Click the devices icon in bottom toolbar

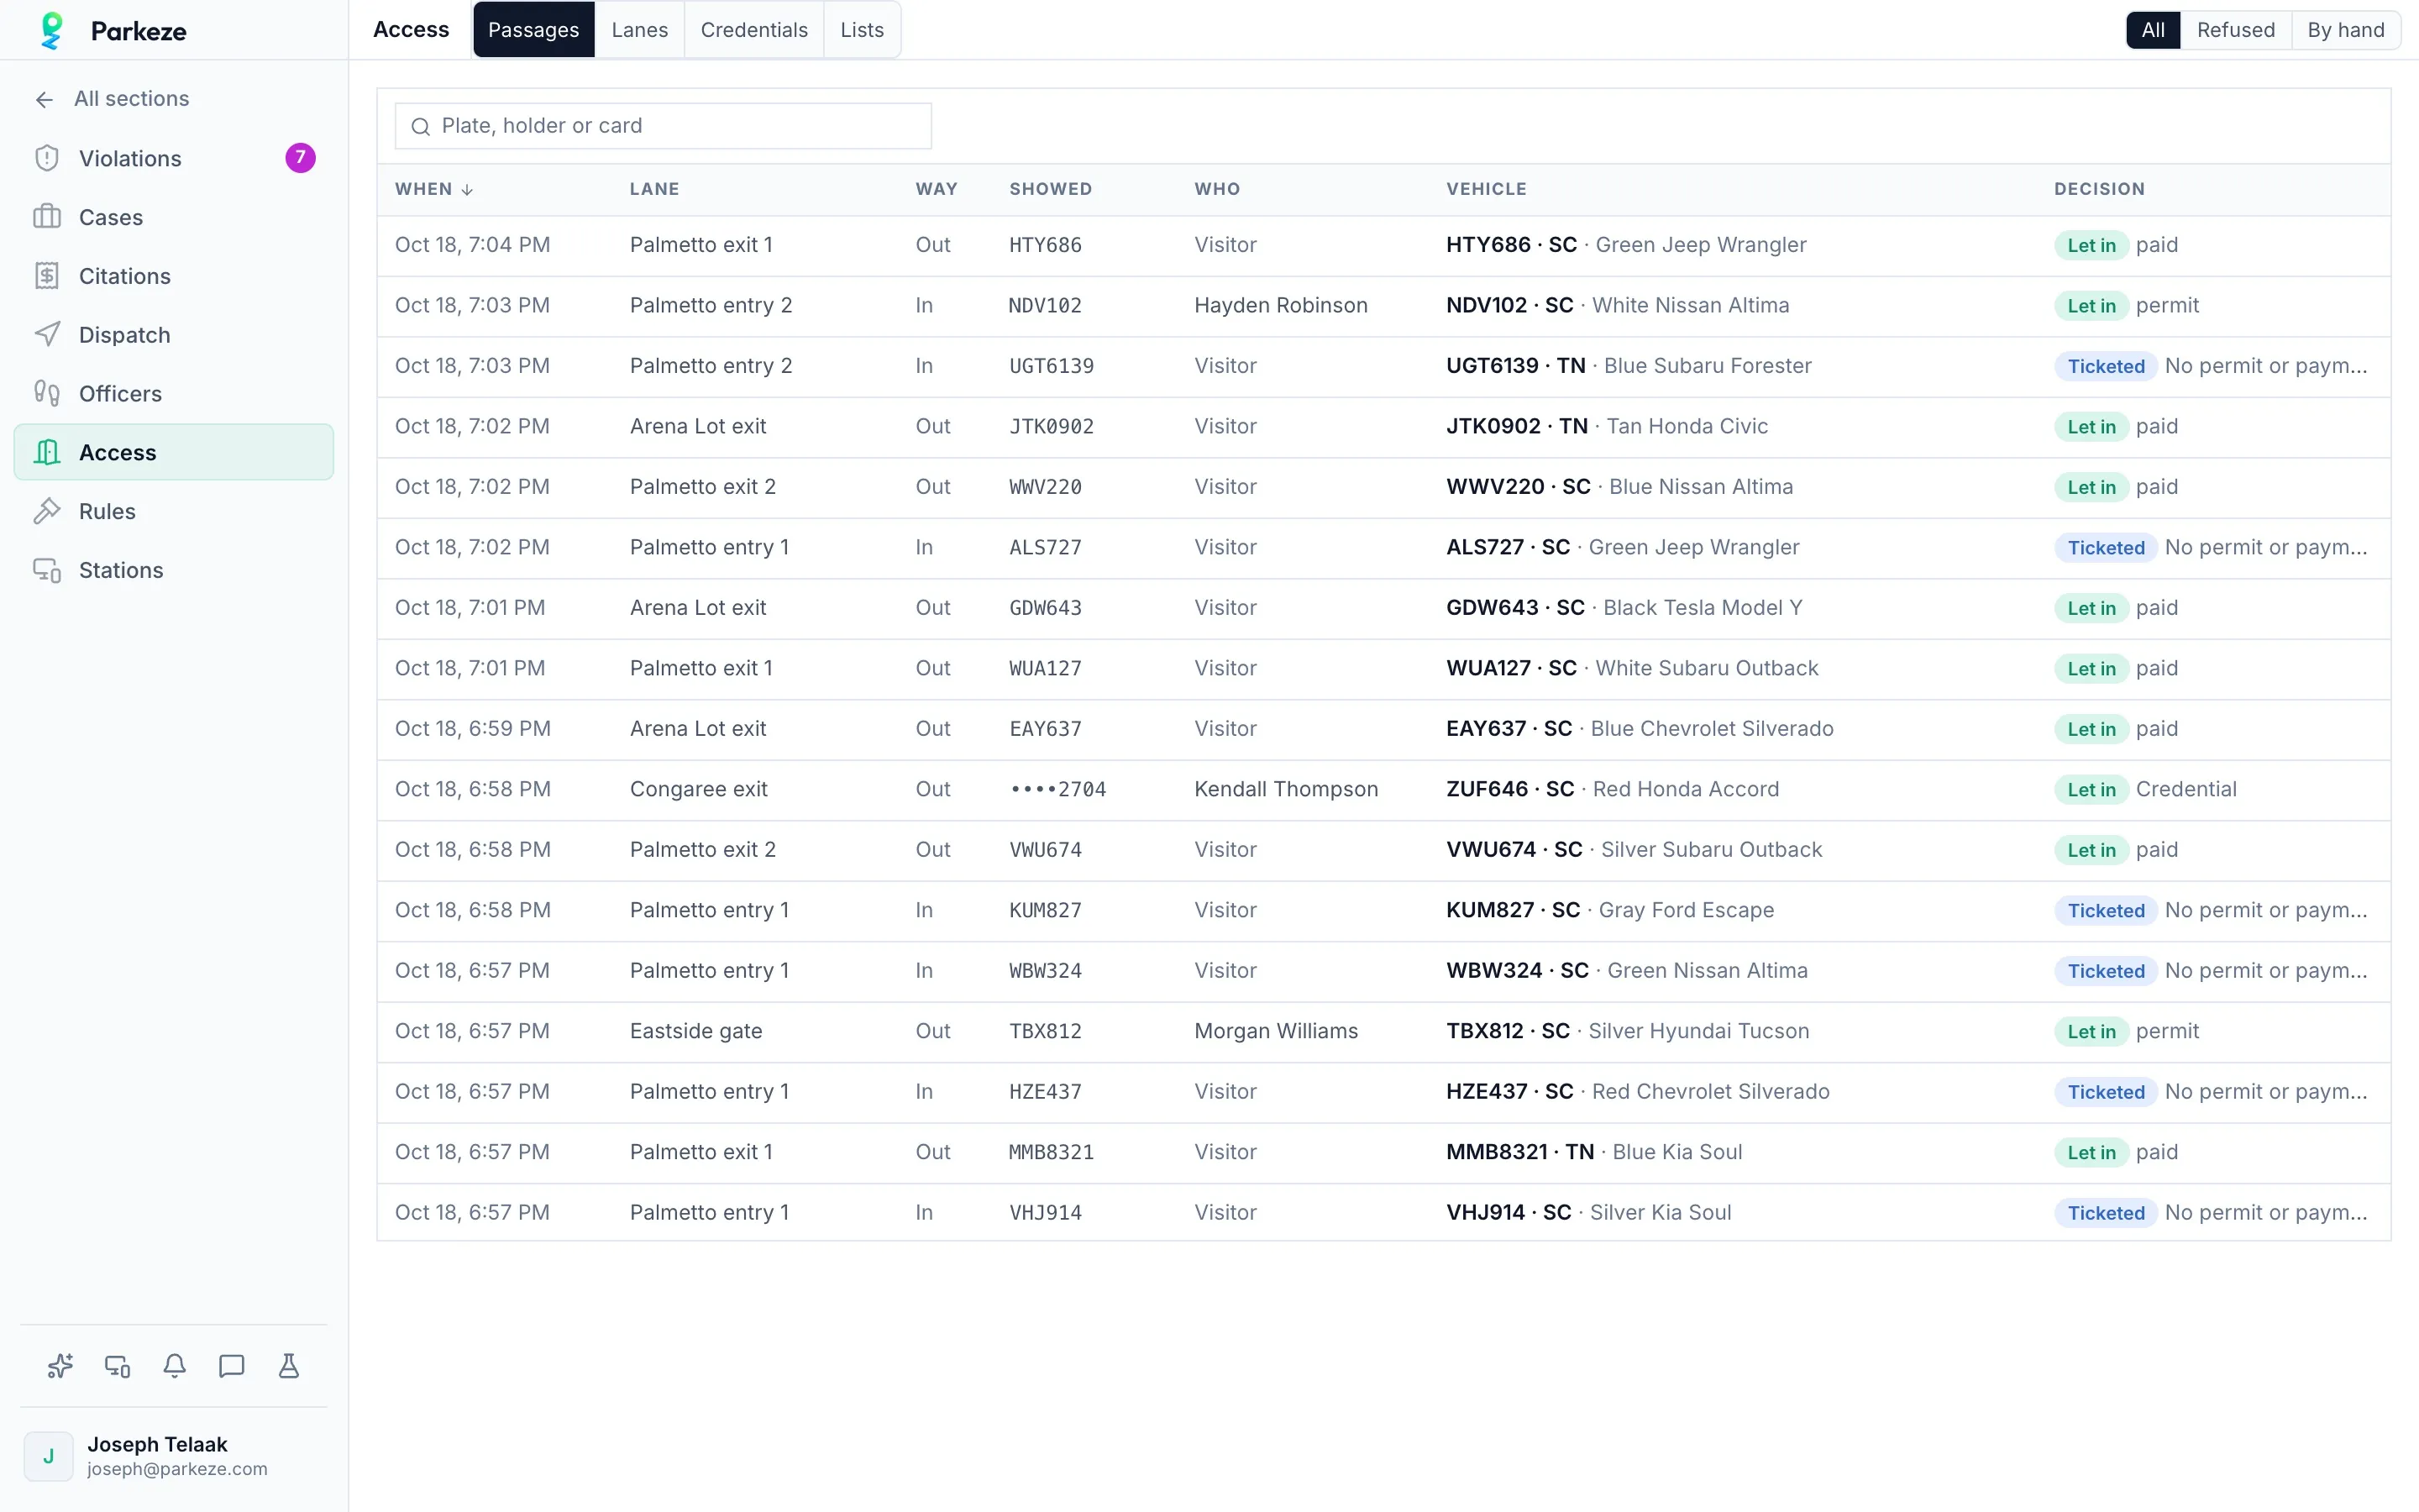(x=118, y=1366)
